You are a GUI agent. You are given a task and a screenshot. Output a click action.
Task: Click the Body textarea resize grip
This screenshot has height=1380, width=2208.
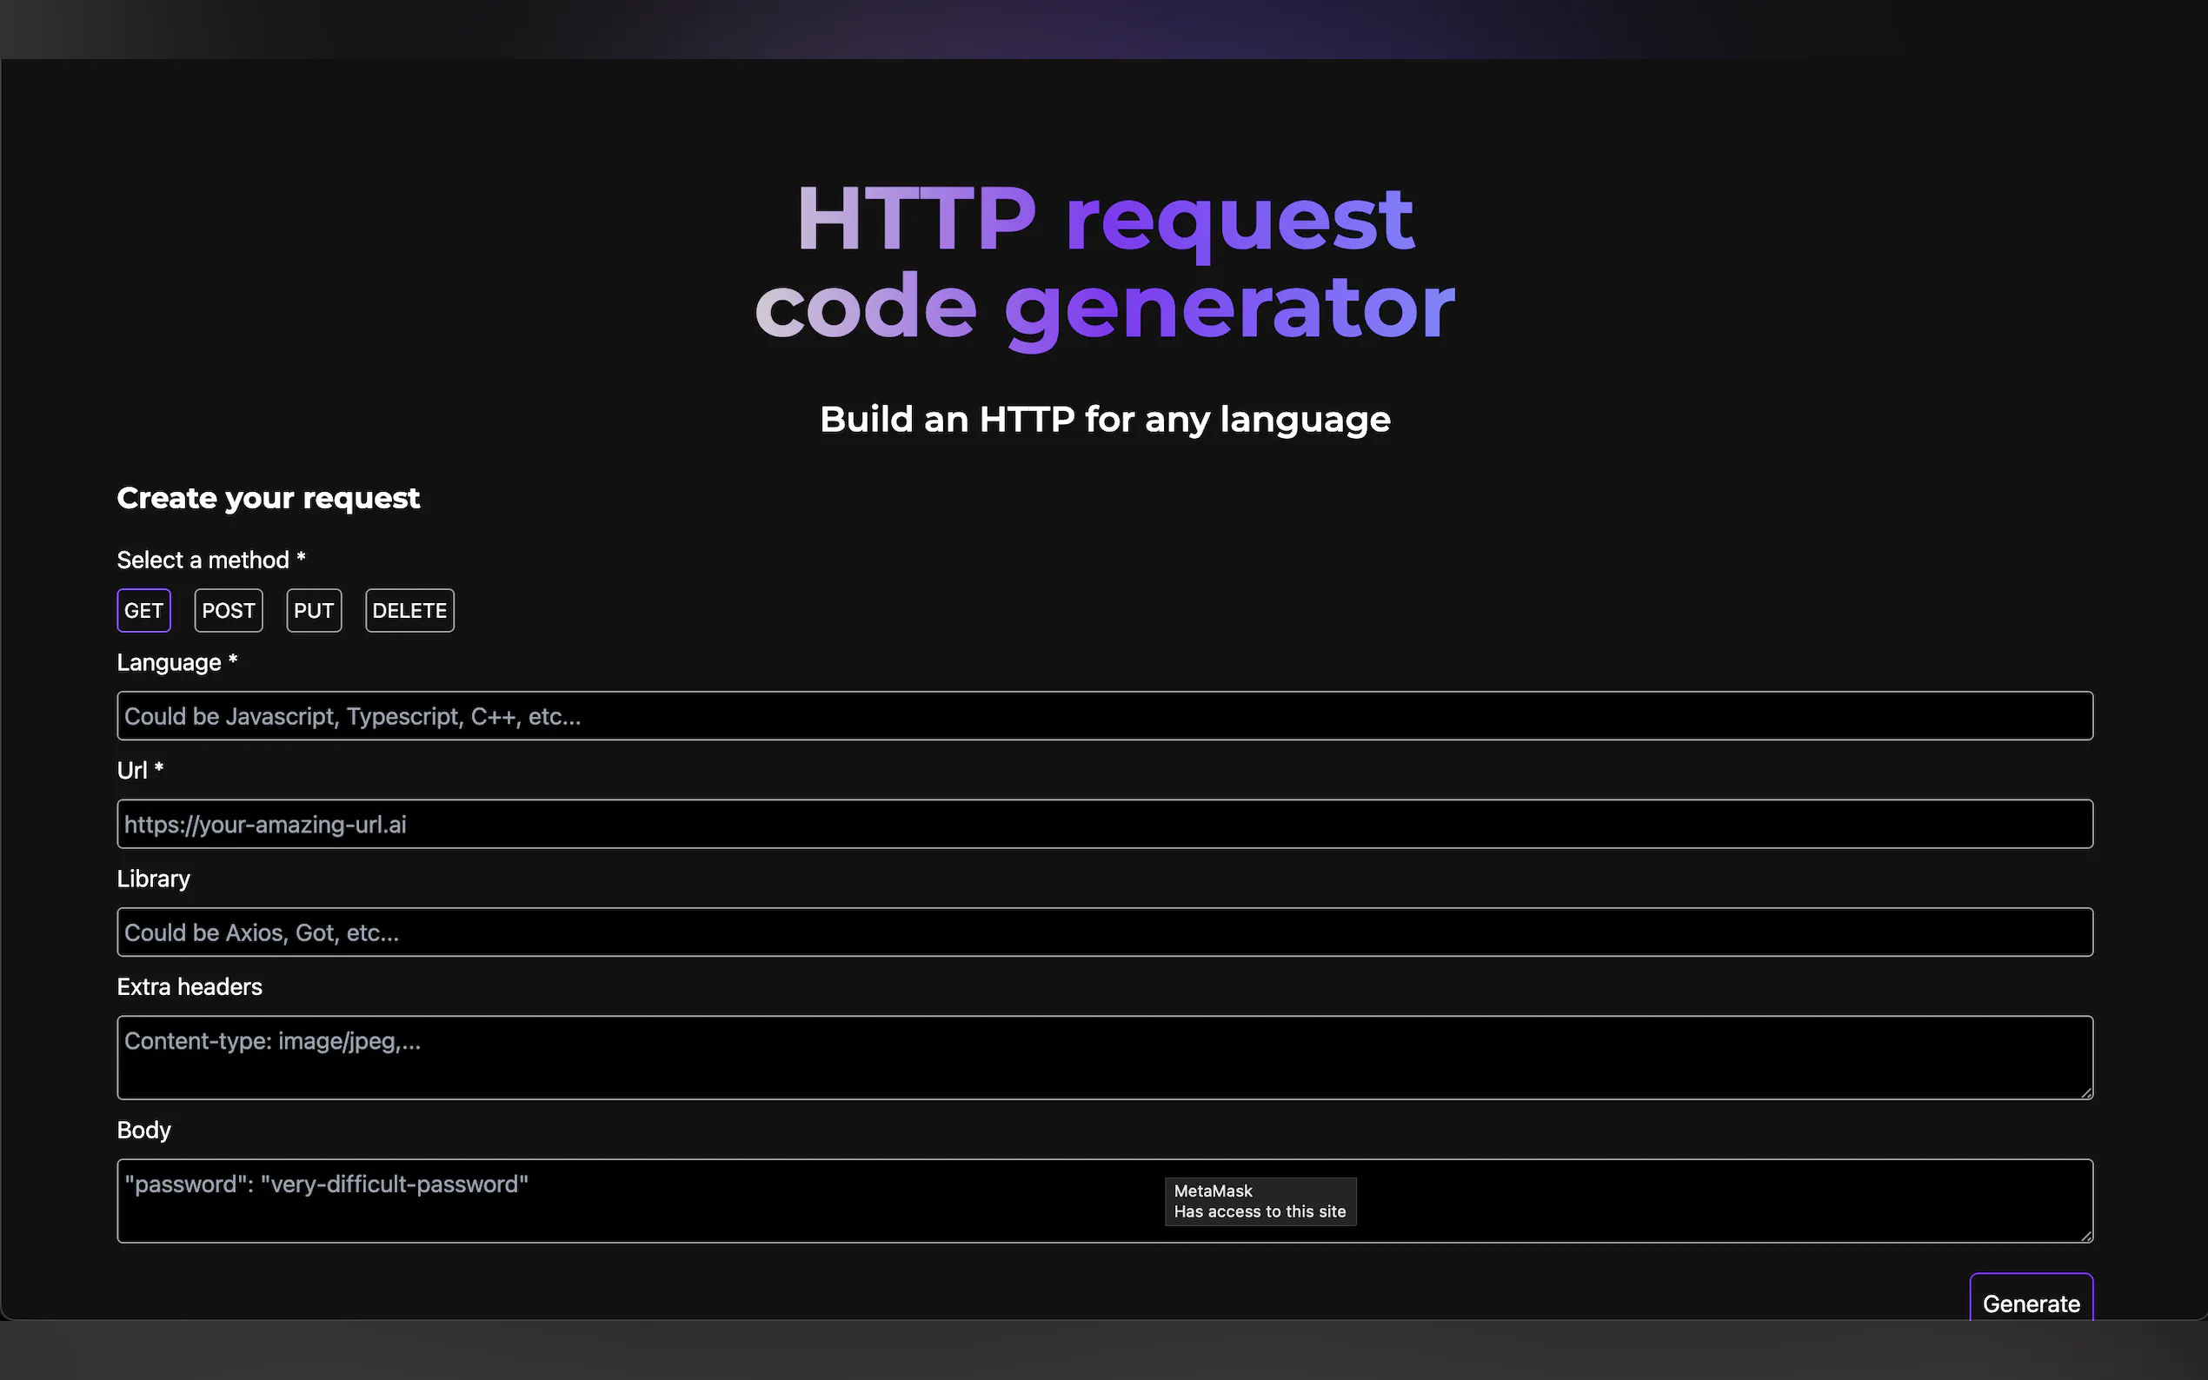[2085, 1236]
